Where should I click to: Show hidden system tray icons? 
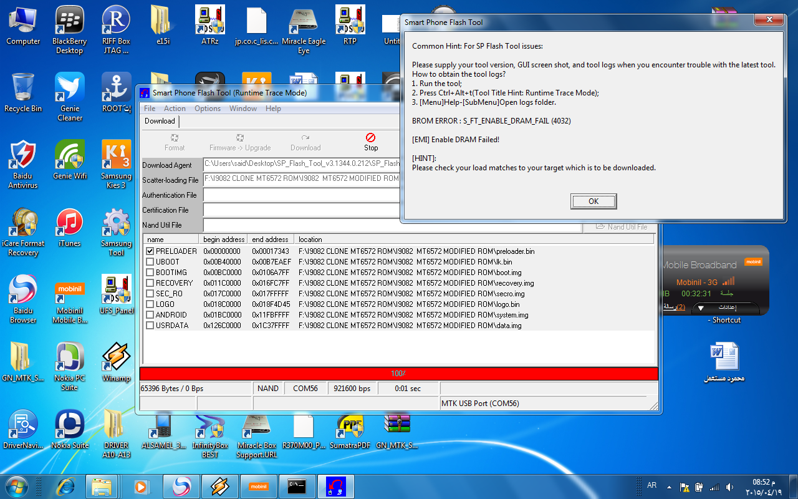pyautogui.click(x=669, y=487)
